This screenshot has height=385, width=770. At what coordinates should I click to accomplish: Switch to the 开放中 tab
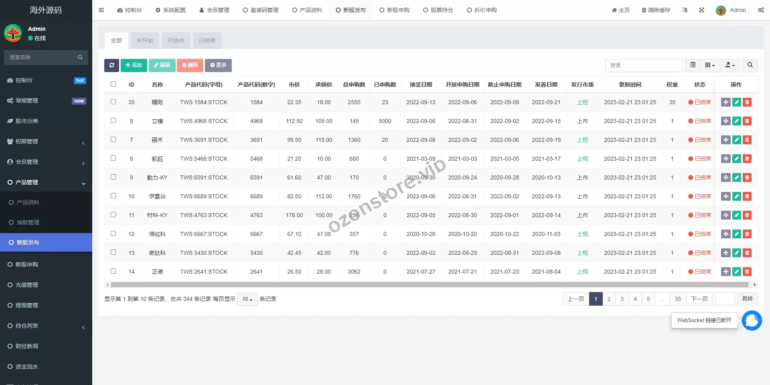[x=176, y=40]
